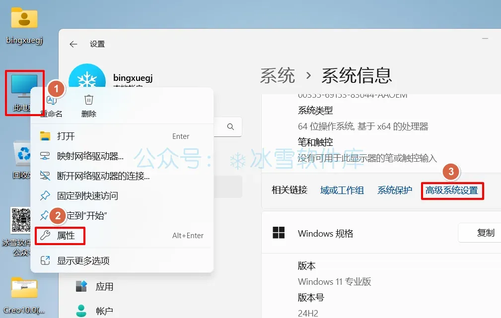Screen dimensions: 501x318
Task: Choose 映射网络驱动器 from the context menu
Action: [122, 156]
